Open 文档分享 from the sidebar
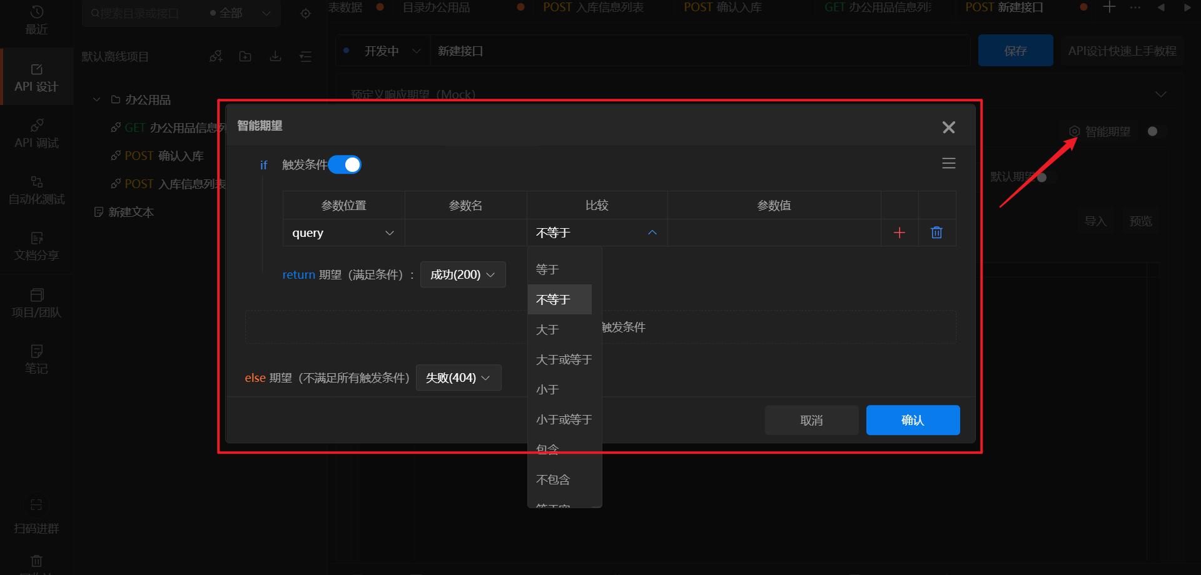The image size is (1201, 575). tap(36, 246)
